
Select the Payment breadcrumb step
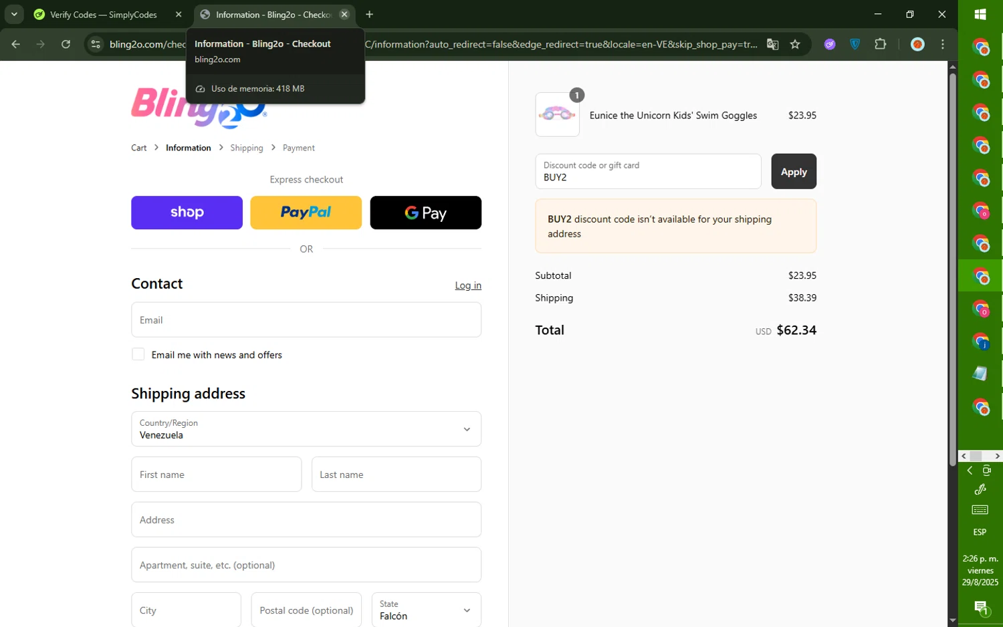coord(298,148)
